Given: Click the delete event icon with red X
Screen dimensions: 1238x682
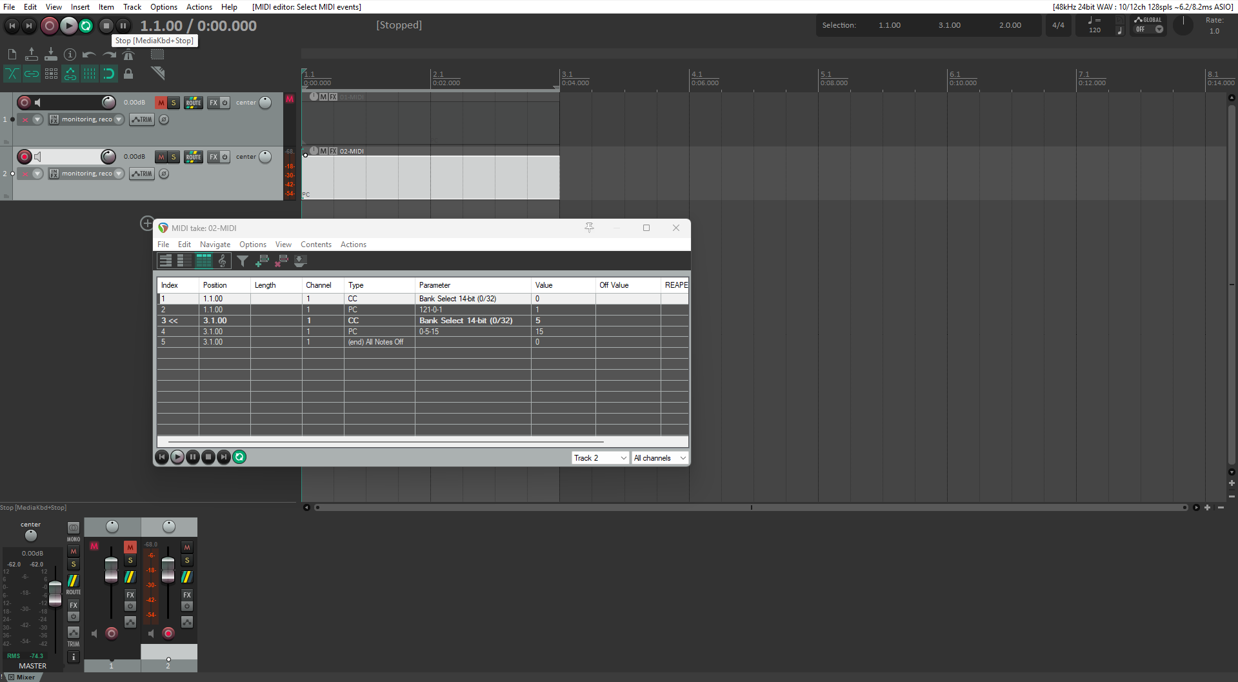Looking at the screenshot, I should pyautogui.click(x=281, y=261).
